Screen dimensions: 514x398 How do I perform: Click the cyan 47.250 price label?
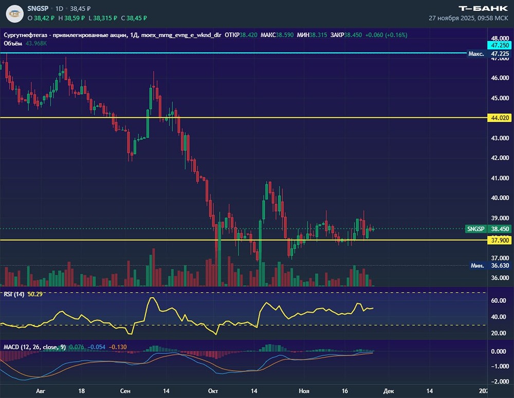[x=500, y=46]
